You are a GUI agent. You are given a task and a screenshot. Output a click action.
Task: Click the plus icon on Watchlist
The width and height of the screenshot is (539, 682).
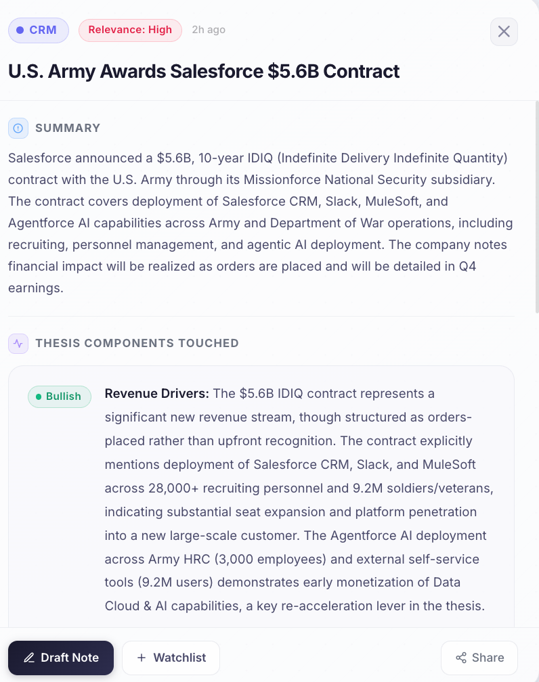[142, 658]
